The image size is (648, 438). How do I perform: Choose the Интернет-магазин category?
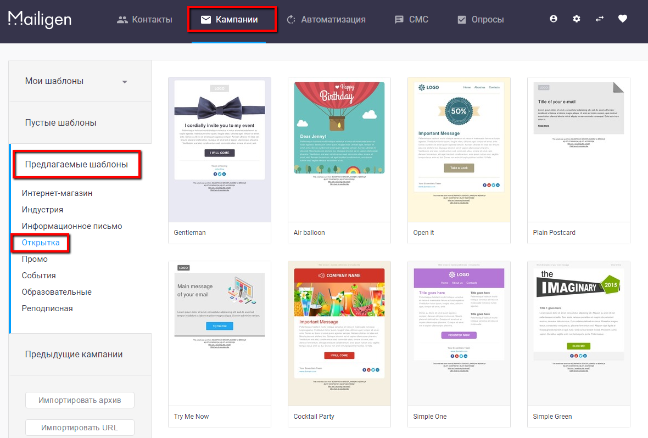tap(57, 193)
